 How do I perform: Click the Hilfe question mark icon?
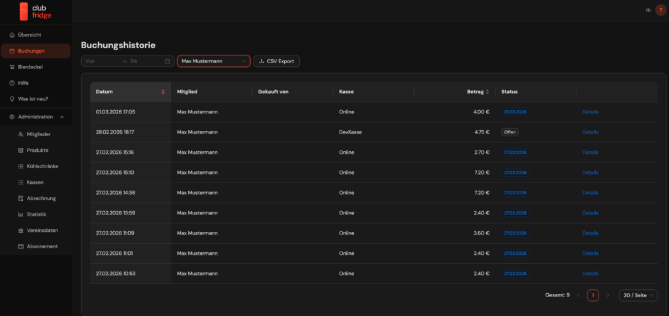click(12, 83)
